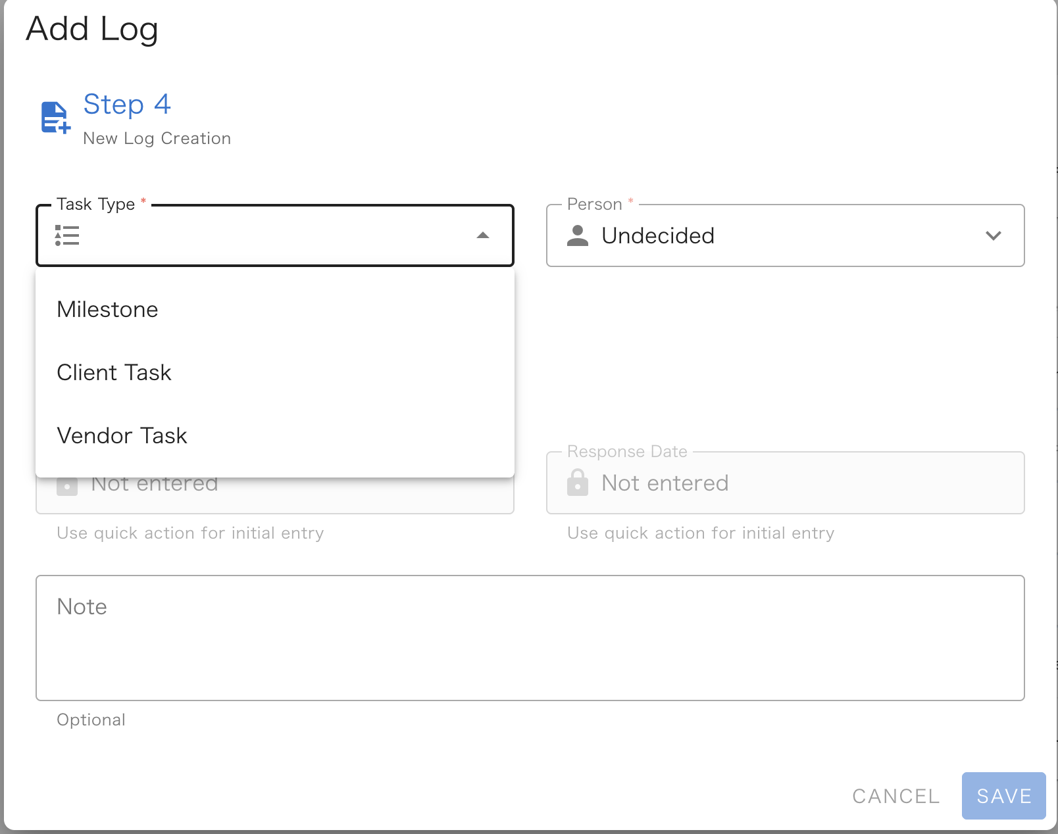Click the person silhouette icon beside Undecided
Image resolution: width=1058 pixels, height=834 pixels.
[x=578, y=235]
